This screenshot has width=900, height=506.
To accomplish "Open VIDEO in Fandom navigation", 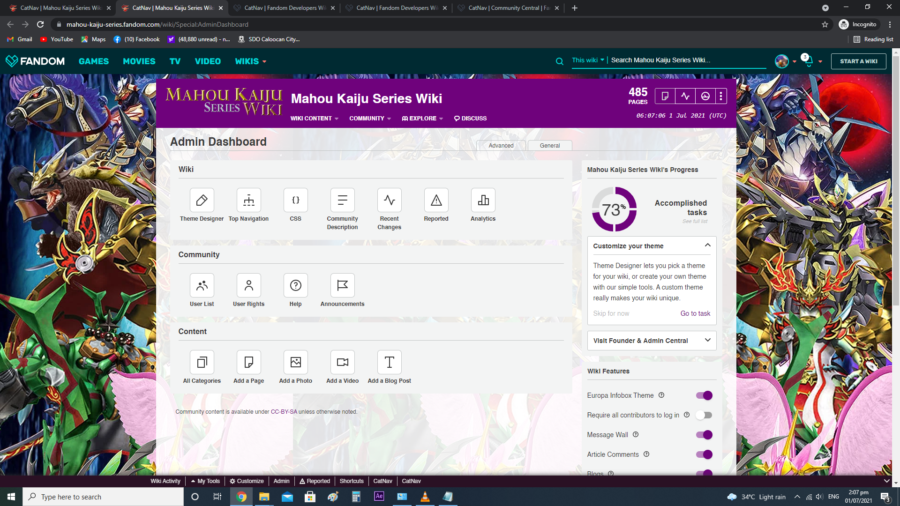I will [x=208, y=61].
